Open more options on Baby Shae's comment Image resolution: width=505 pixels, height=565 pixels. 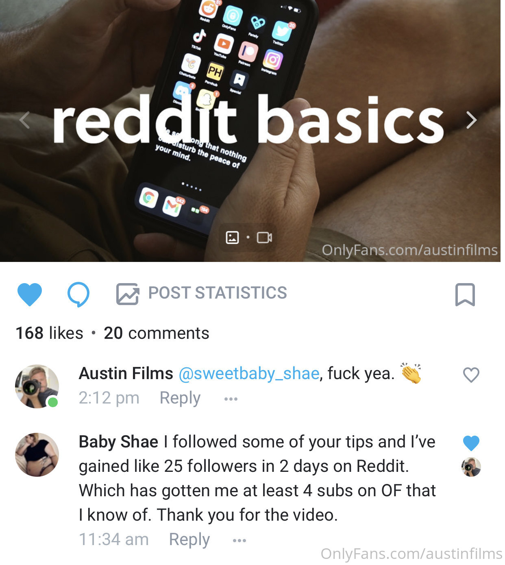pyautogui.click(x=239, y=541)
